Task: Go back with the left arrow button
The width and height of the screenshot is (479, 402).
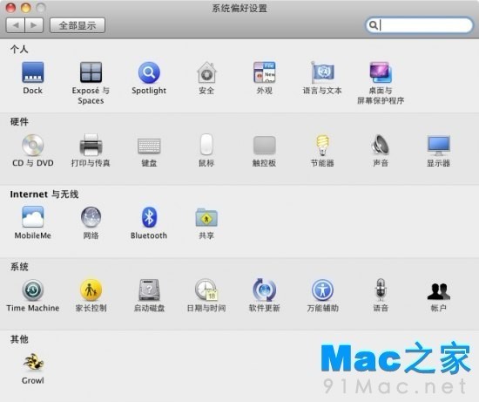Action: pyautogui.click(x=16, y=25)
